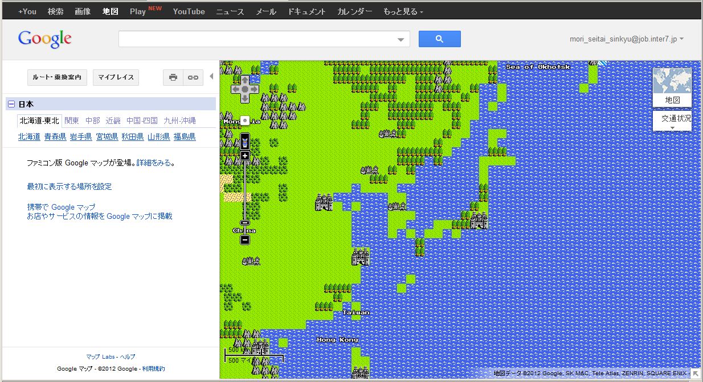This screenshot has width=703, height=382.
Task: Click お店やサービスの情報 listing link
Action: [x=100, y=217]
